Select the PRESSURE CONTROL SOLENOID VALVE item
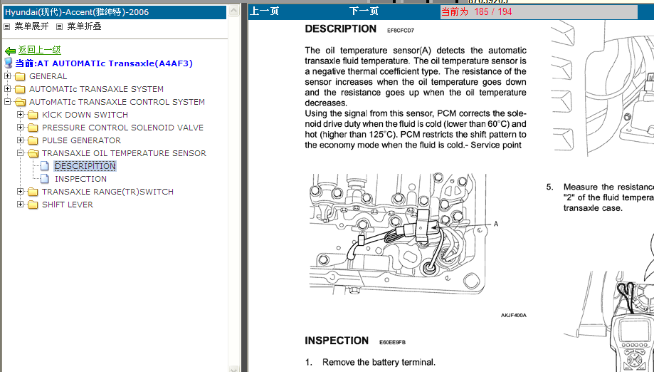The image size is (654, 372). coord(122,128)
